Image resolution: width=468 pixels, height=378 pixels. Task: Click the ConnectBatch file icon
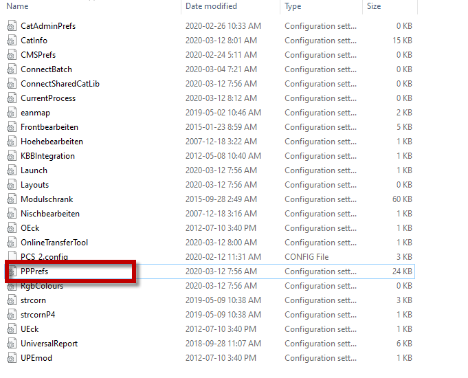12,69
